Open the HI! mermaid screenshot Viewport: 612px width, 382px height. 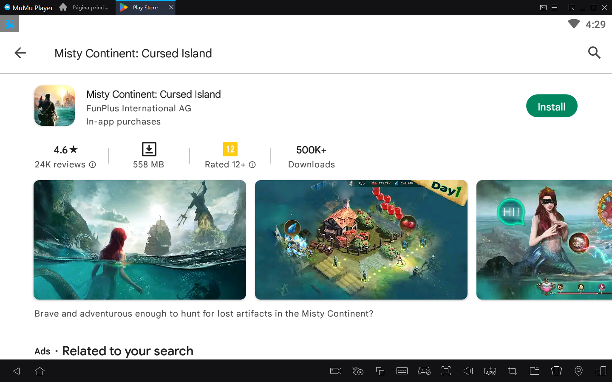pos(544,240)
